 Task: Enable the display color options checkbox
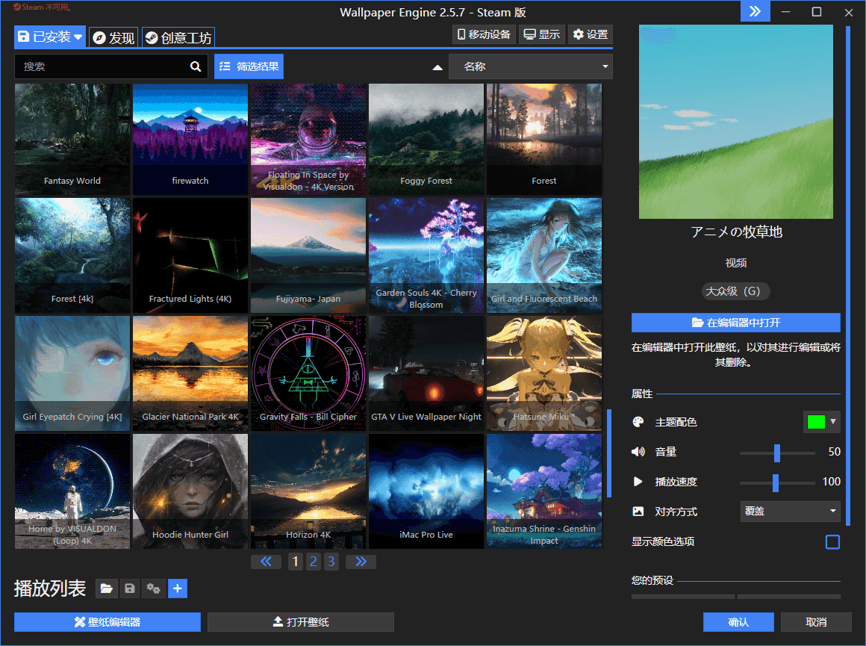[x=832, y=541]
